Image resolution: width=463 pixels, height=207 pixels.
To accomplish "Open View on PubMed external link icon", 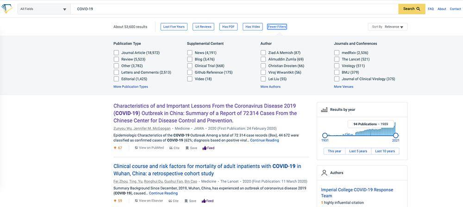I will [x=137, y=148].
